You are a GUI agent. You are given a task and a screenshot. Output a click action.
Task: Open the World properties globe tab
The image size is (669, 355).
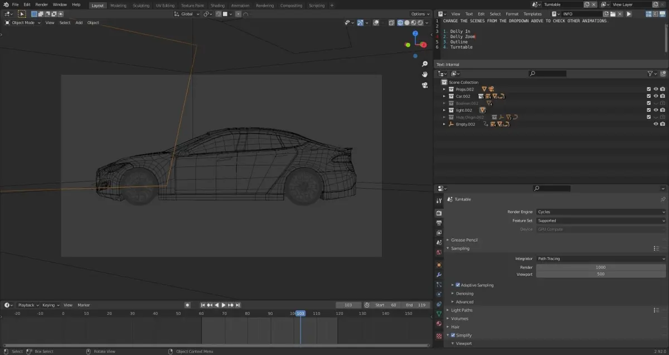click(439, 252)
